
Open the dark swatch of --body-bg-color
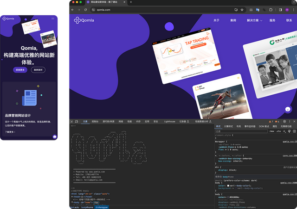pos(236,188)
